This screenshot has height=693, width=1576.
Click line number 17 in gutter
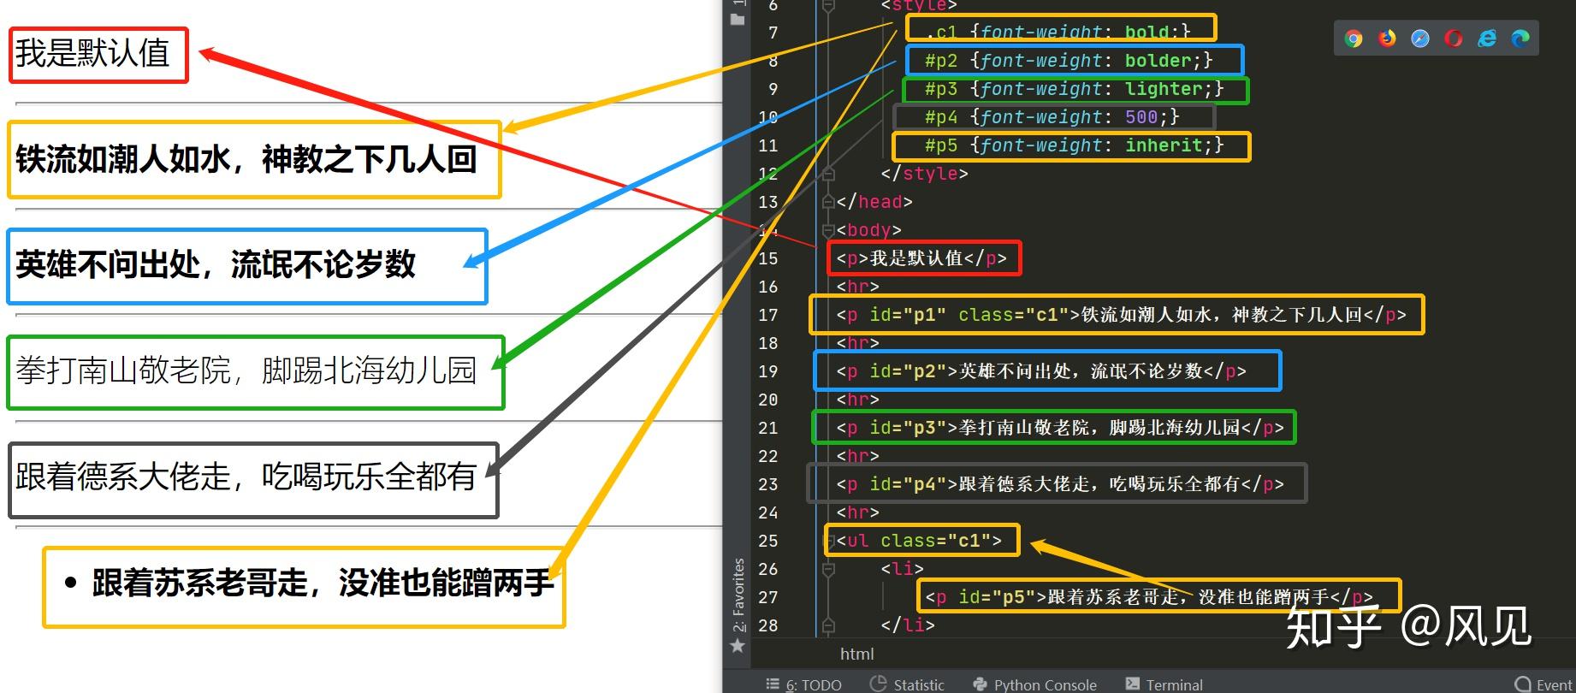point(768,315)
